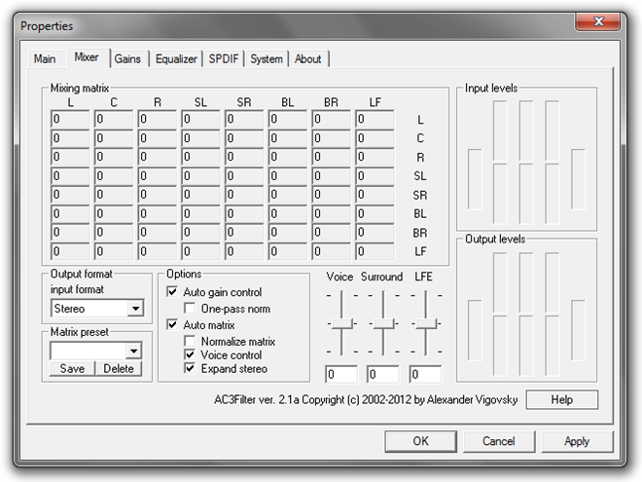Screen dimensions: 642x482
Task: Click the Voice slider handle
Action: point(341,322)
